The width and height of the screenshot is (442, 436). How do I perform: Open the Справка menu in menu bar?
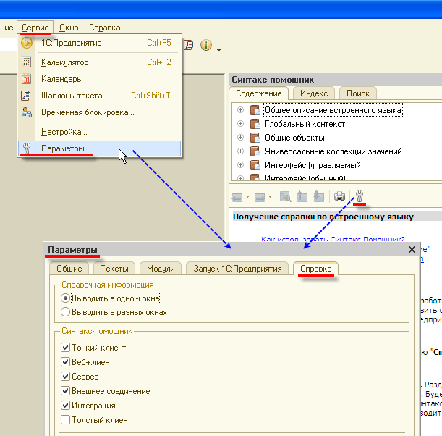[105, 28]
